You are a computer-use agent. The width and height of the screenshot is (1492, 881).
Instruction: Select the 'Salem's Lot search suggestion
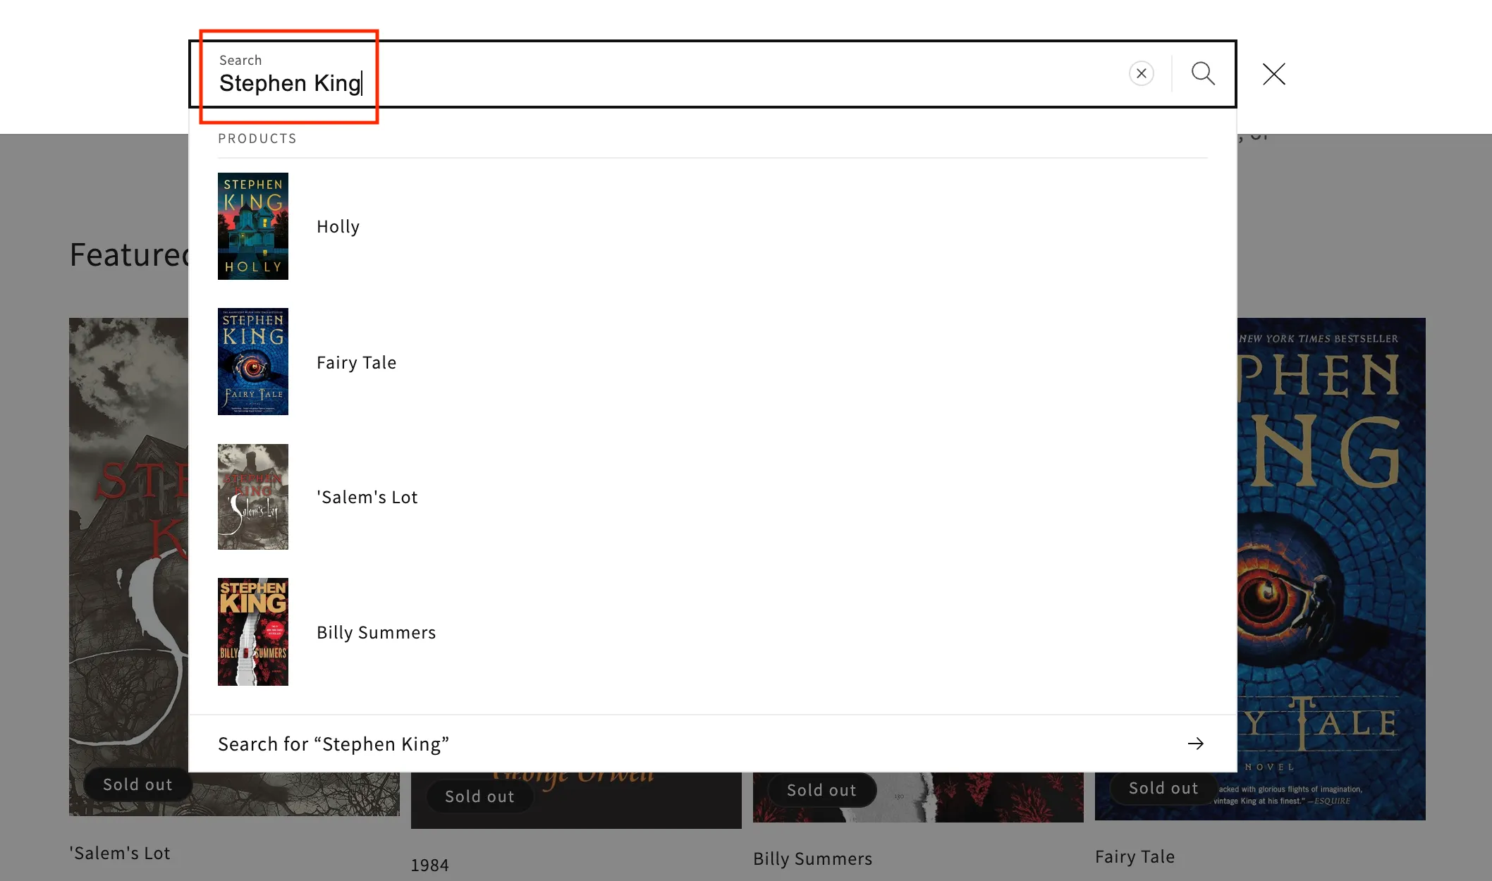[x=367, y=497]
